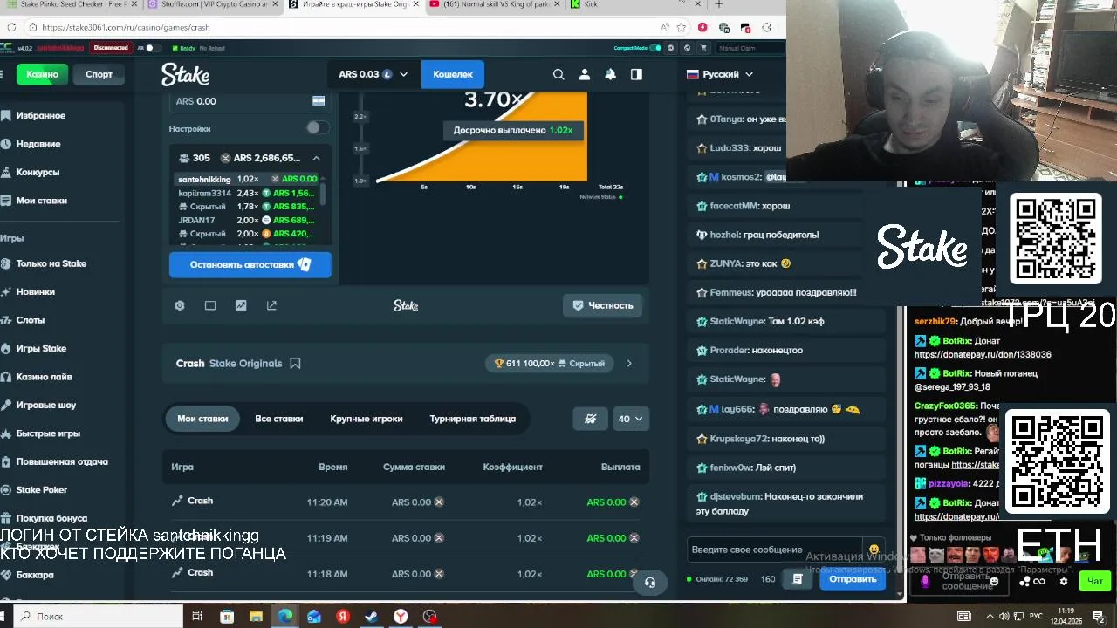Toggle the AR switch in extension bar
Viewport: 1117px width, 628px height.
[x=153, y=48]
